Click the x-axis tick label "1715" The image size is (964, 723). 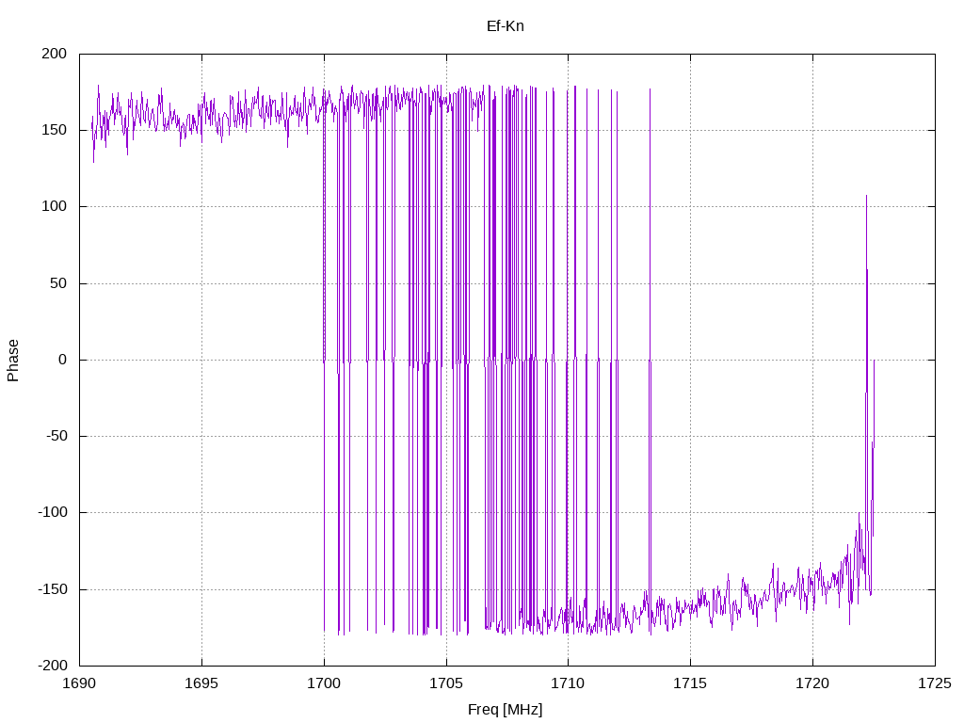(690, 683)
